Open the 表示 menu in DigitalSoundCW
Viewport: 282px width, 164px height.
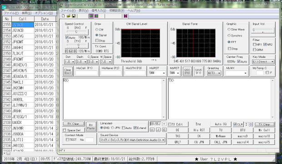click(83, 10)
